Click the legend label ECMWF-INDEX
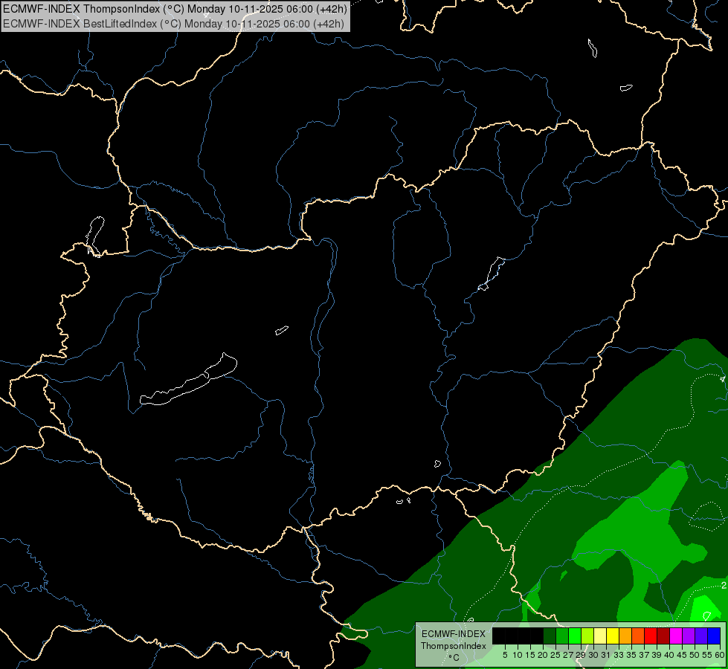Image resolution: width=728 pixels, height=669 pixels. [x=453, y=634]
